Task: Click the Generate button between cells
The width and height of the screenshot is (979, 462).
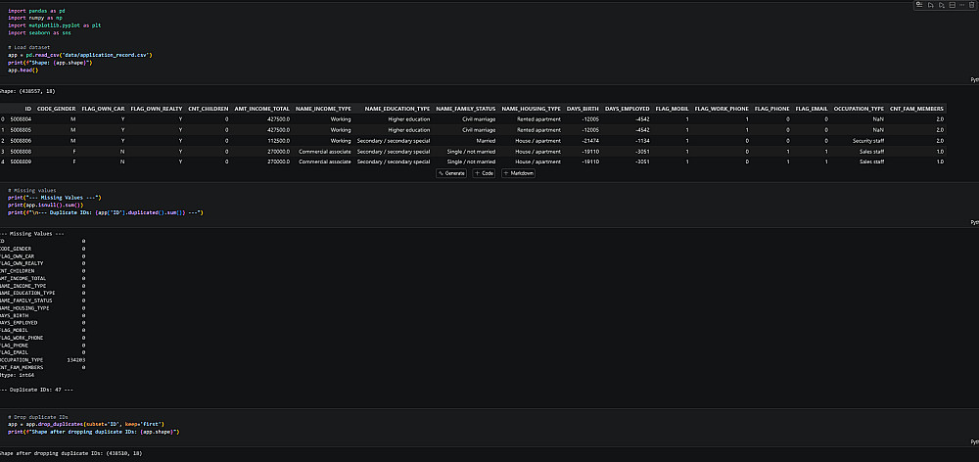Action: coord(452,173)
